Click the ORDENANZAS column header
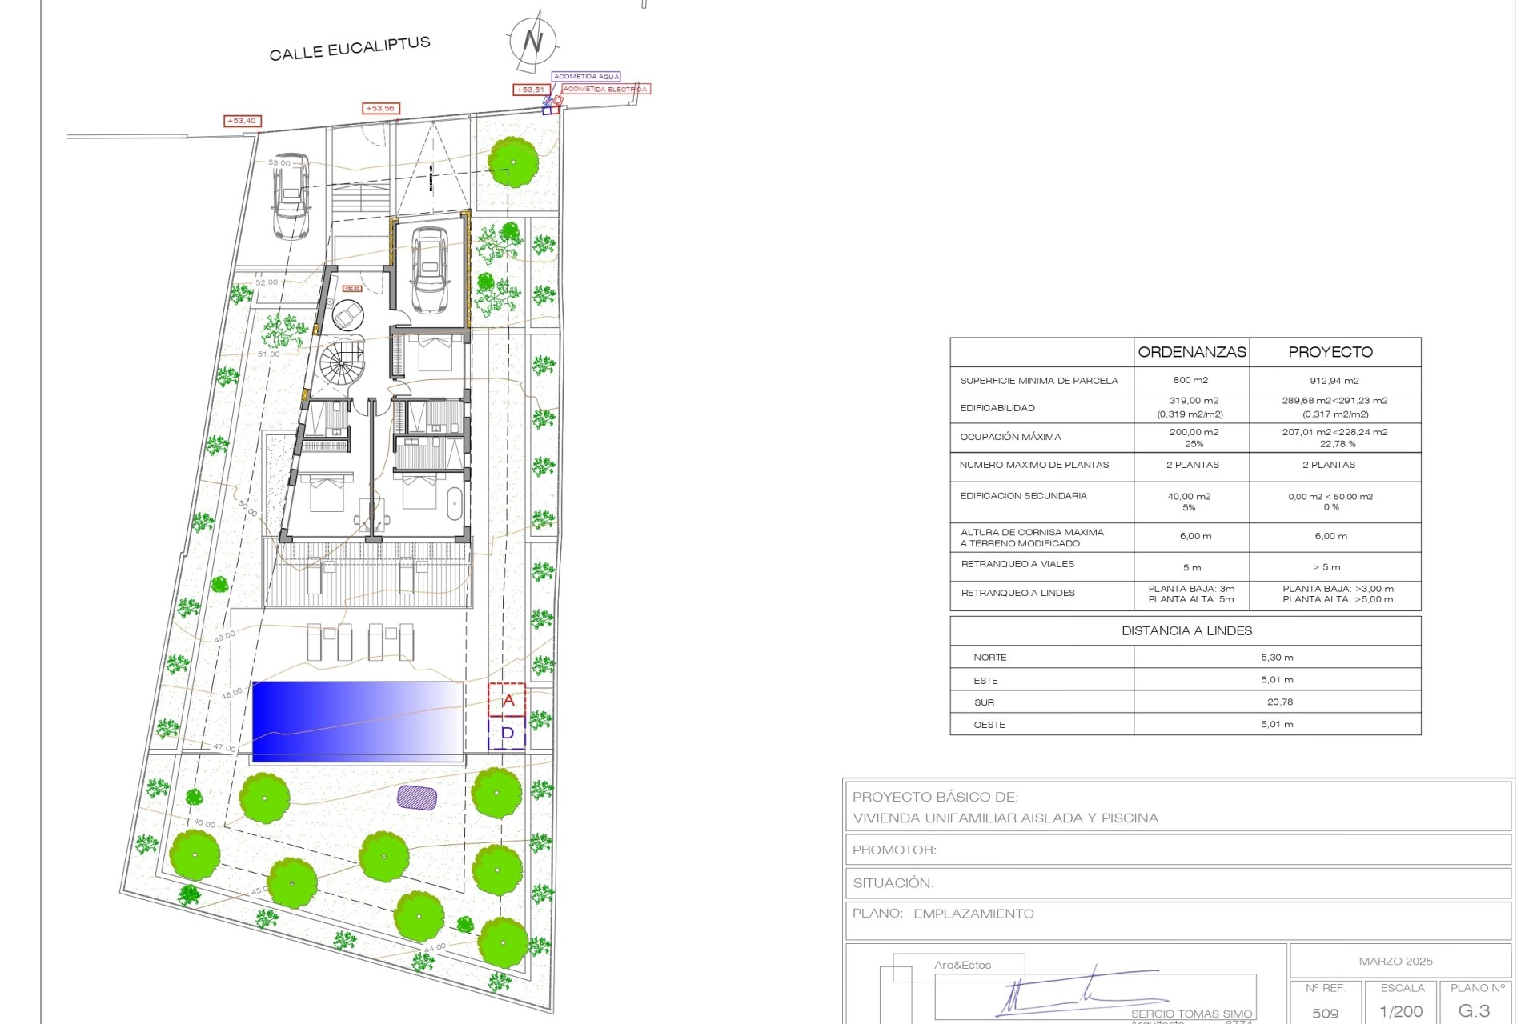Screen dimensions: 1537x1024 1191,352
